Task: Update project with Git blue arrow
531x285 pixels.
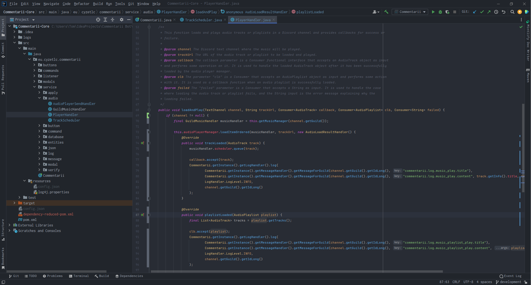Action: point(475,12)
